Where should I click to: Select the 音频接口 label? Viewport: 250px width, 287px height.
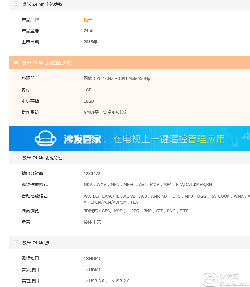click(x=30, y=270)
